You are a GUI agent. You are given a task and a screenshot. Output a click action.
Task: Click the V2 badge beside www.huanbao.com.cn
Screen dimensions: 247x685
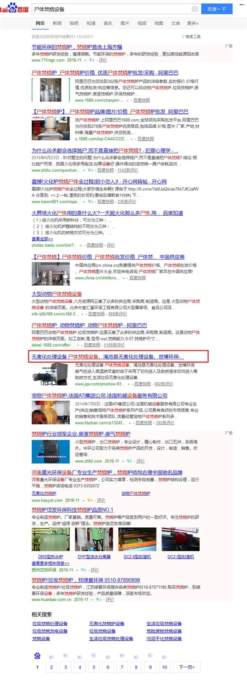(98, 599)
